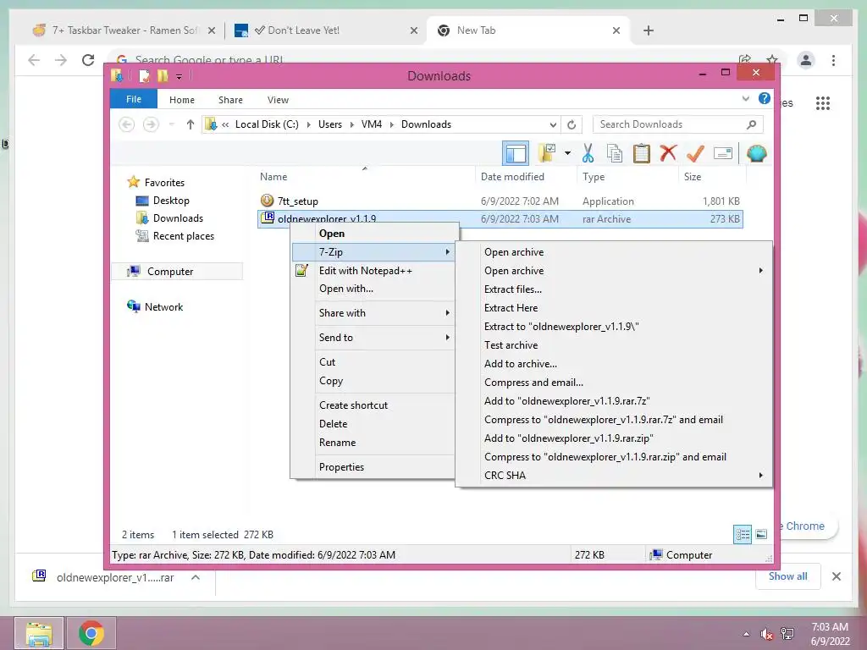Click the Explorer refresh button

coord(572,124)
